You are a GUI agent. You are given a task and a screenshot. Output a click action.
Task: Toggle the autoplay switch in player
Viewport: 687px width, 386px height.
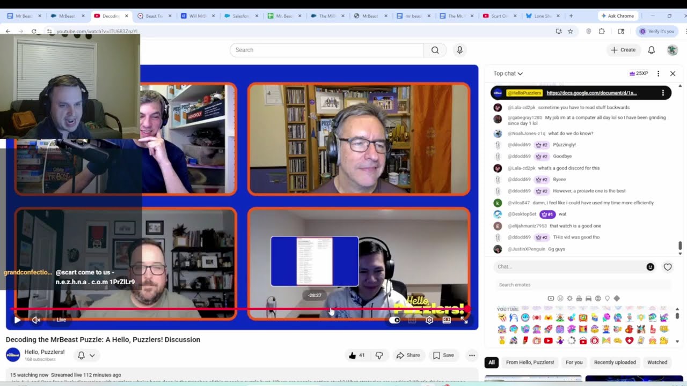[395, 320]
